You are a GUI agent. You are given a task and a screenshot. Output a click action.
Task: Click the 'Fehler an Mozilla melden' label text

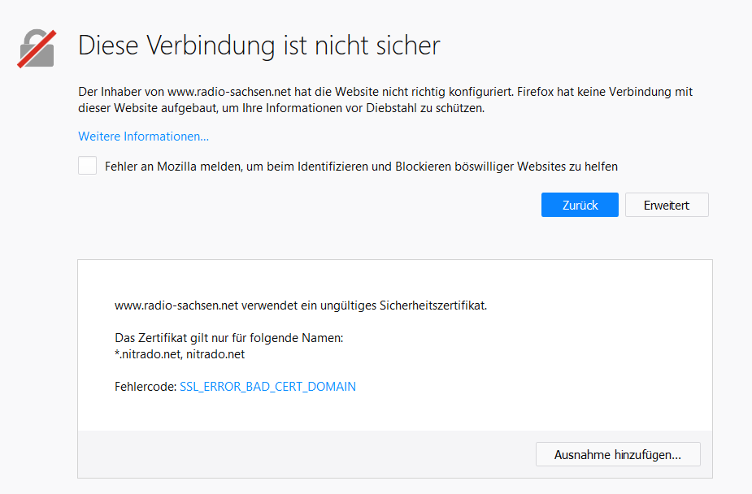[x=361, y=167]
